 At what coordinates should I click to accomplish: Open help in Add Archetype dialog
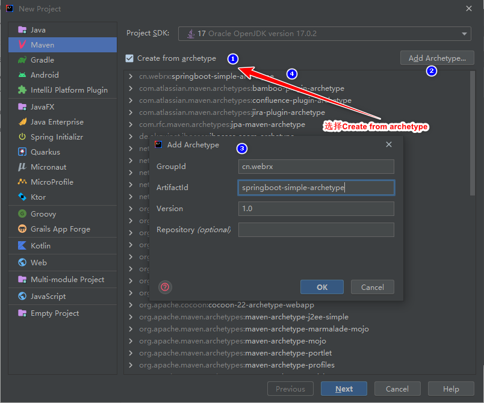(165, 287)
